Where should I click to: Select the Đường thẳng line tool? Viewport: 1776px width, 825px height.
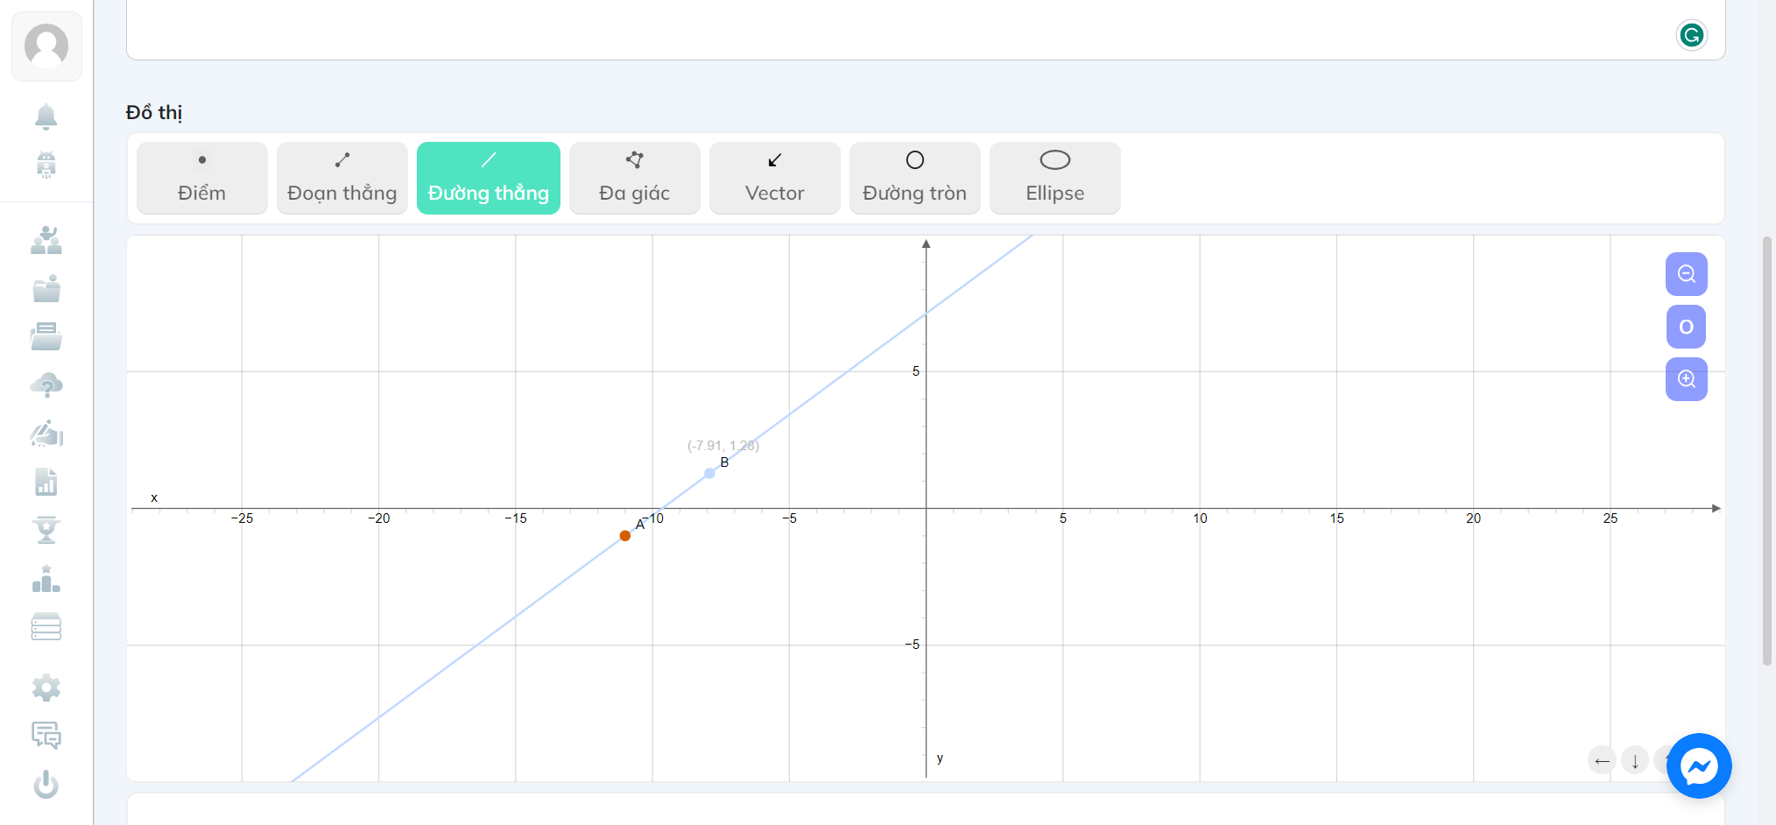click(489, 178)
